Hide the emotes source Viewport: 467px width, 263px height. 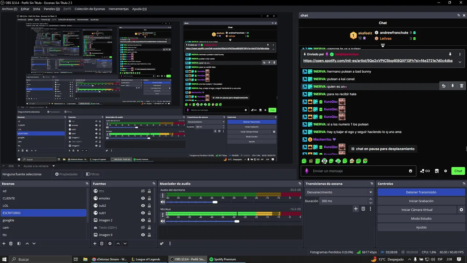pos(143,198)
